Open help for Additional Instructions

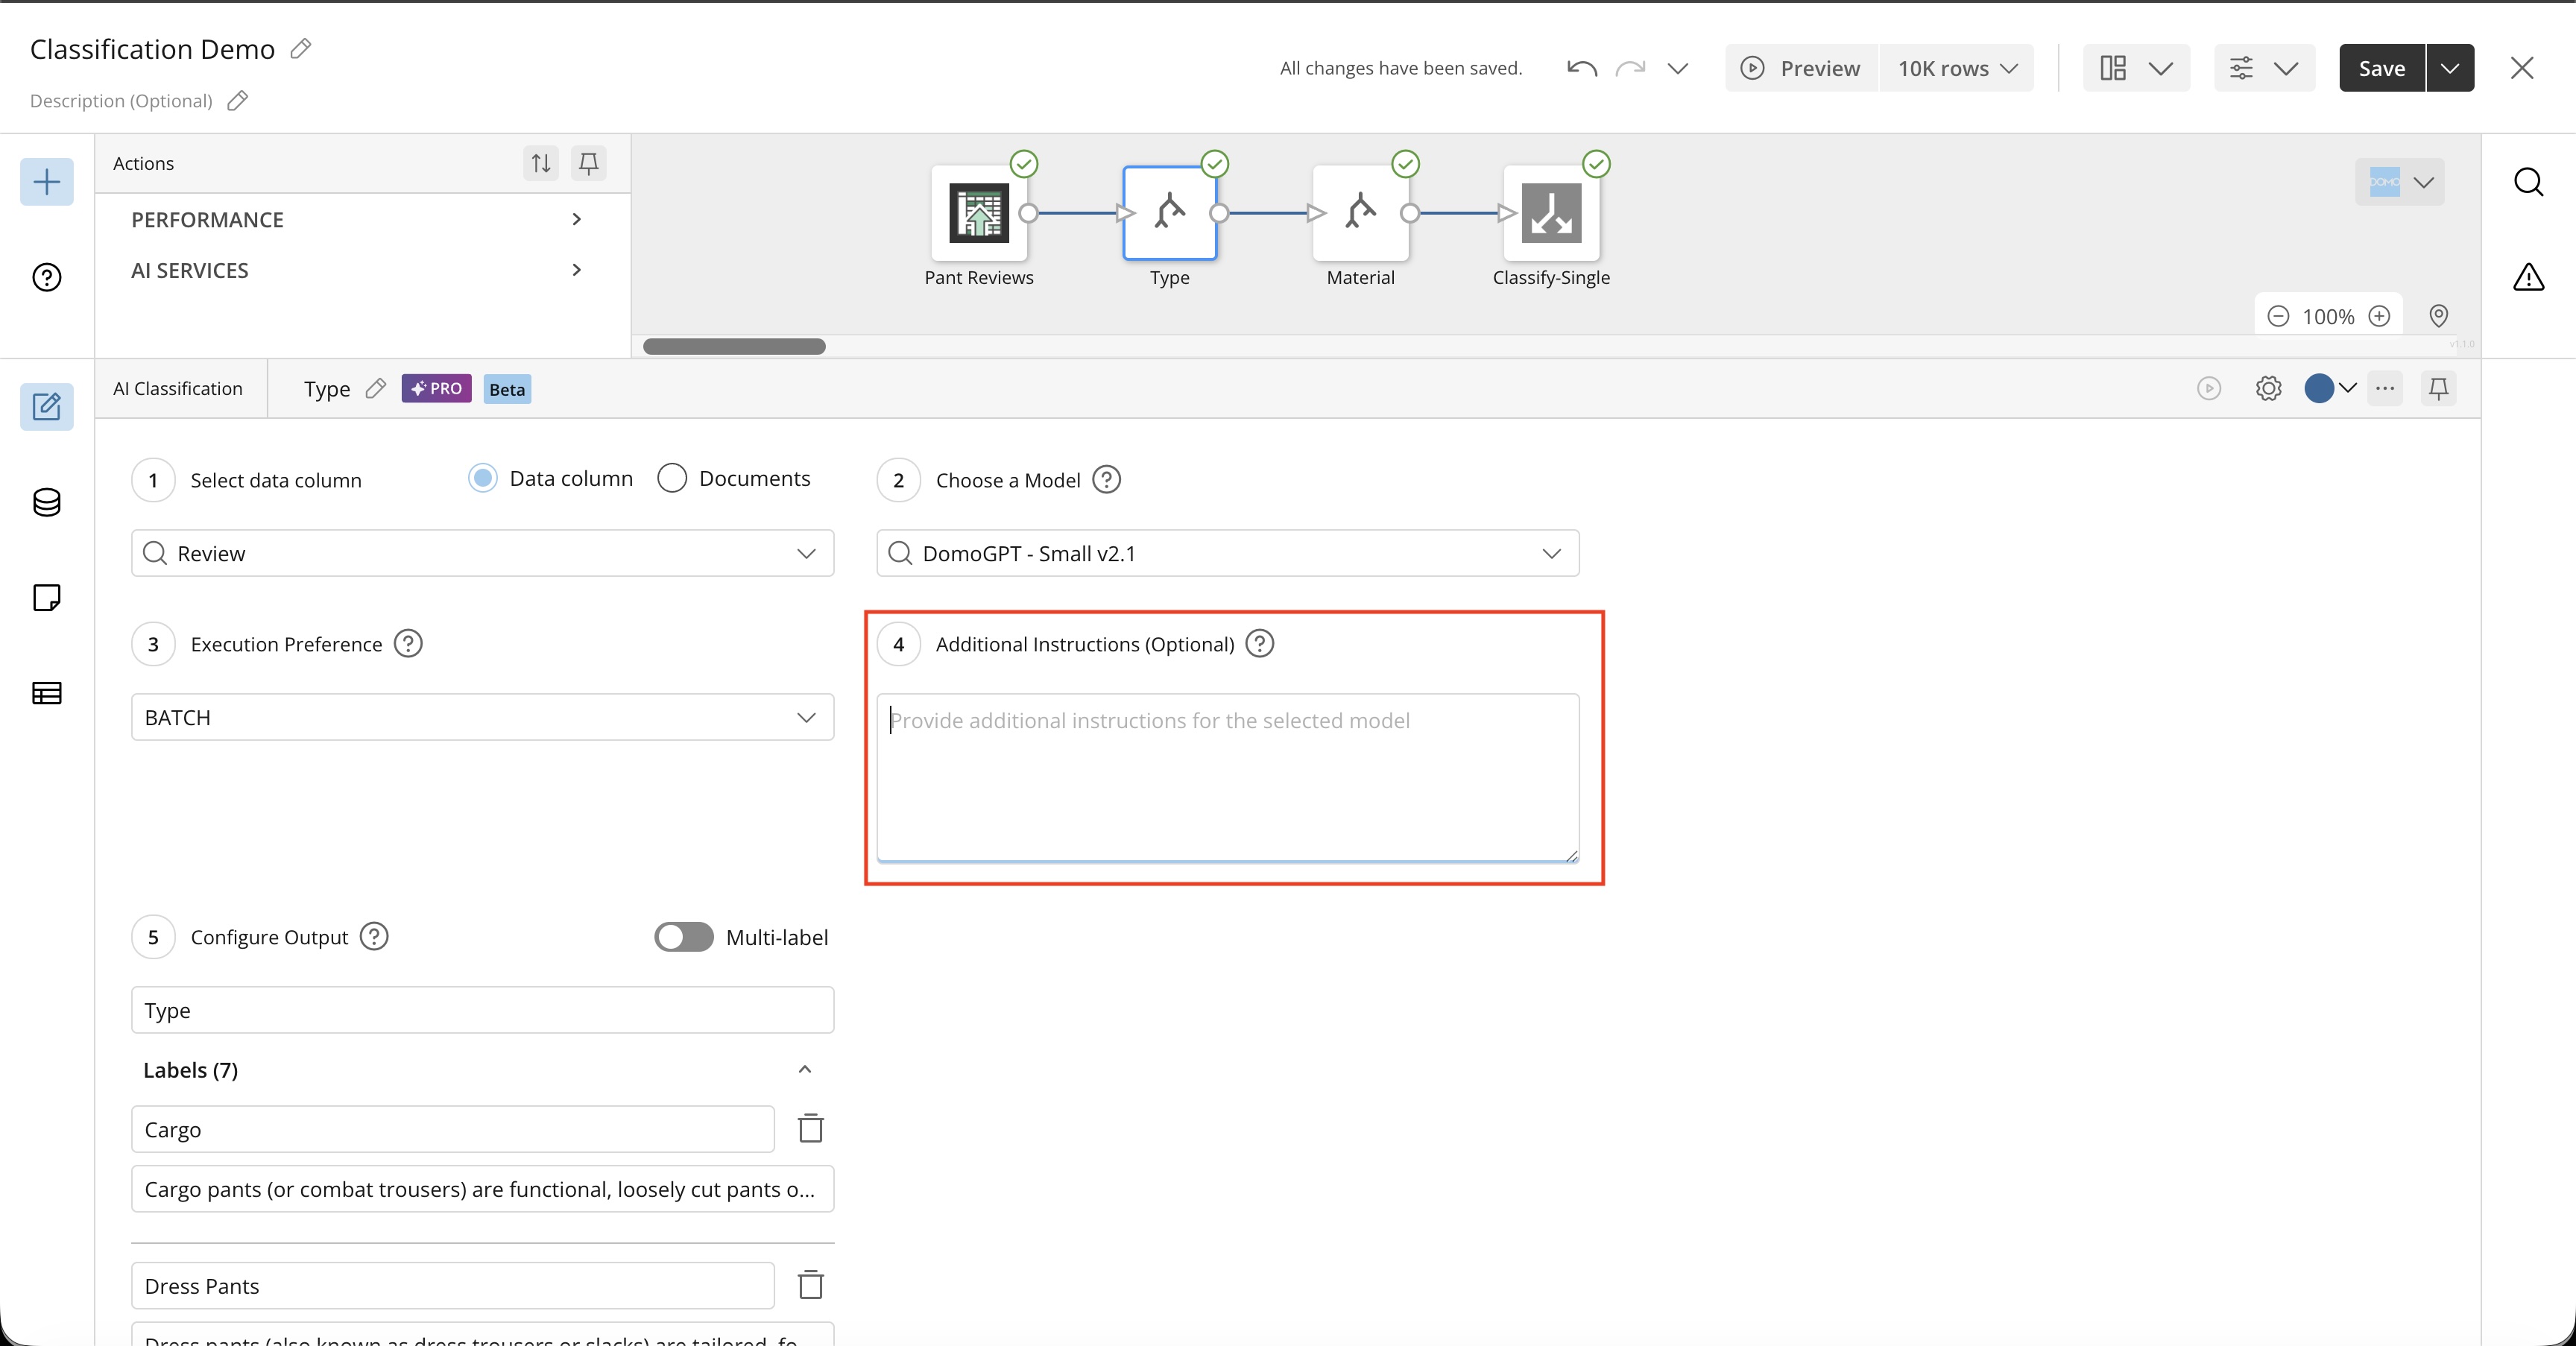point(1260,643)
